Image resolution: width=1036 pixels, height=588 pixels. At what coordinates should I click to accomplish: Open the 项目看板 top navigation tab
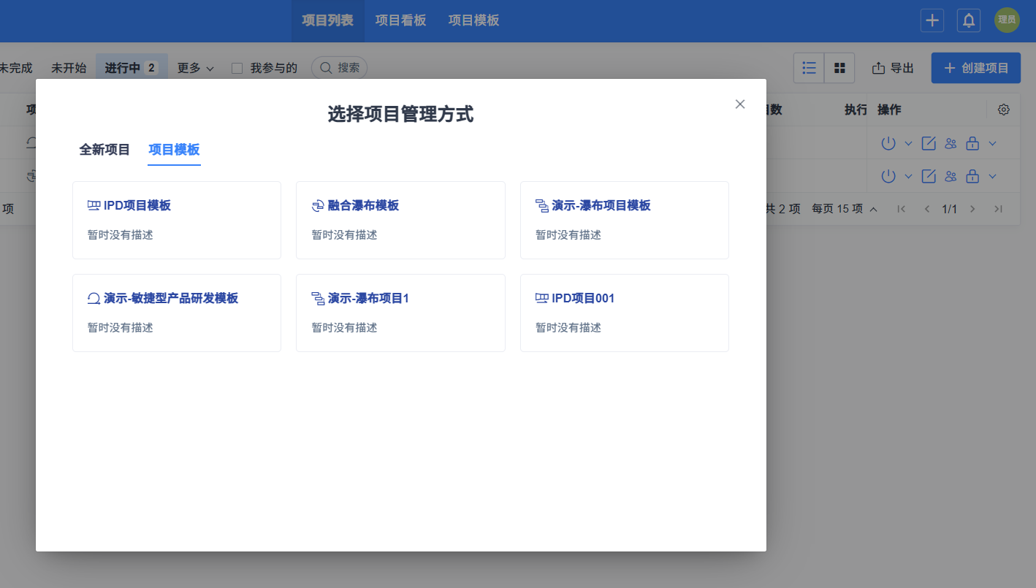[400, 20]
